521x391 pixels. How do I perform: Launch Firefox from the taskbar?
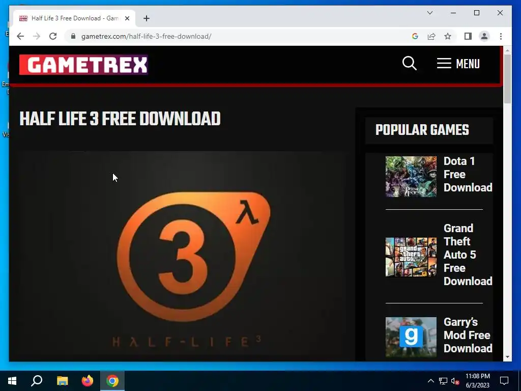pos(88,381)
